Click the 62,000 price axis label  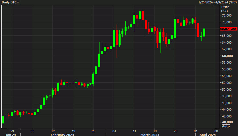point(227,49)
